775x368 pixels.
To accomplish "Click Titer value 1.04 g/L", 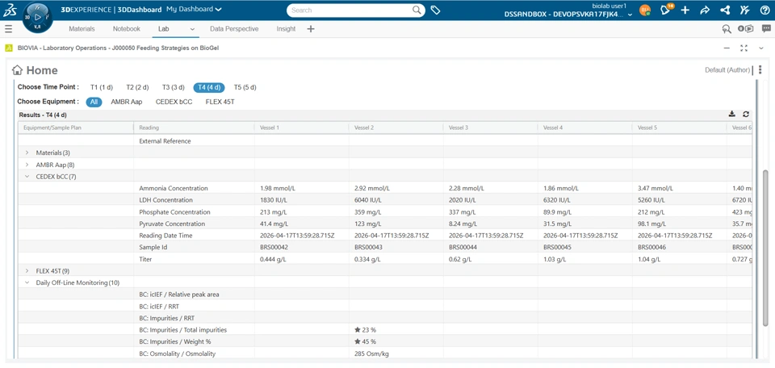I will pos(649,259).
